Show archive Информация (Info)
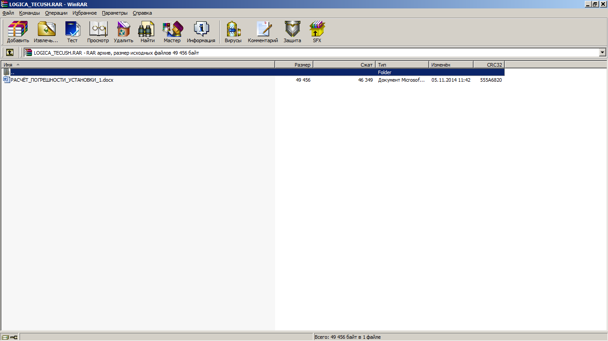The image size is (608, 341). 201,32
